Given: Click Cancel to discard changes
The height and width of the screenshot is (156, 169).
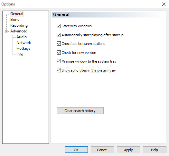Looking at the screenshot, I should pos(102,150).
